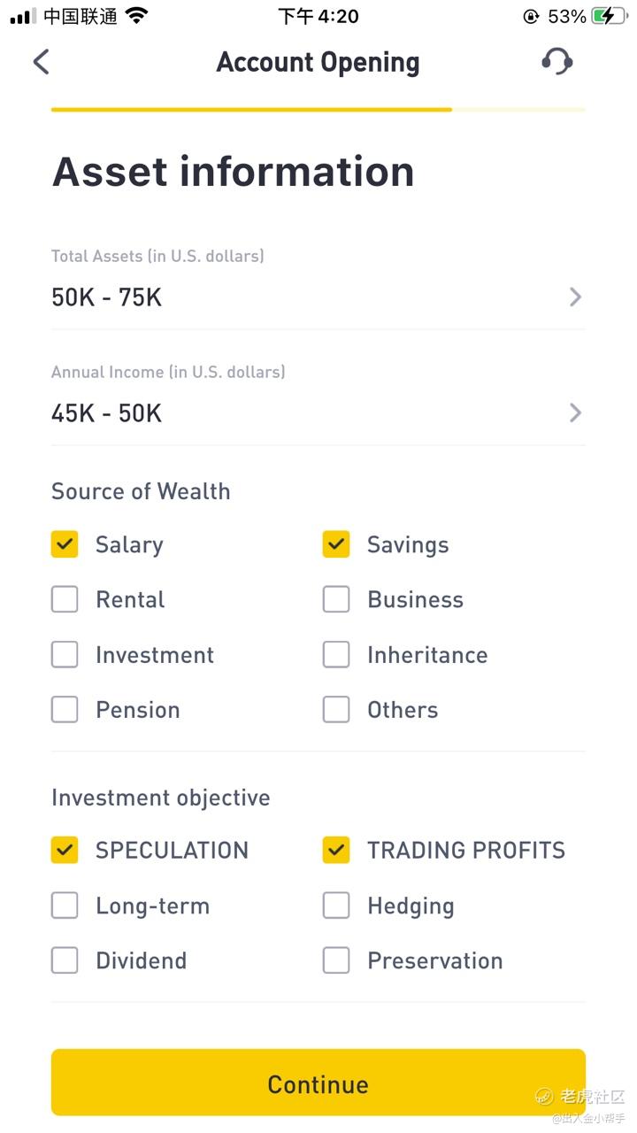
Task: Tap the 50K - 75K assets value
Action: click(107, 297)
